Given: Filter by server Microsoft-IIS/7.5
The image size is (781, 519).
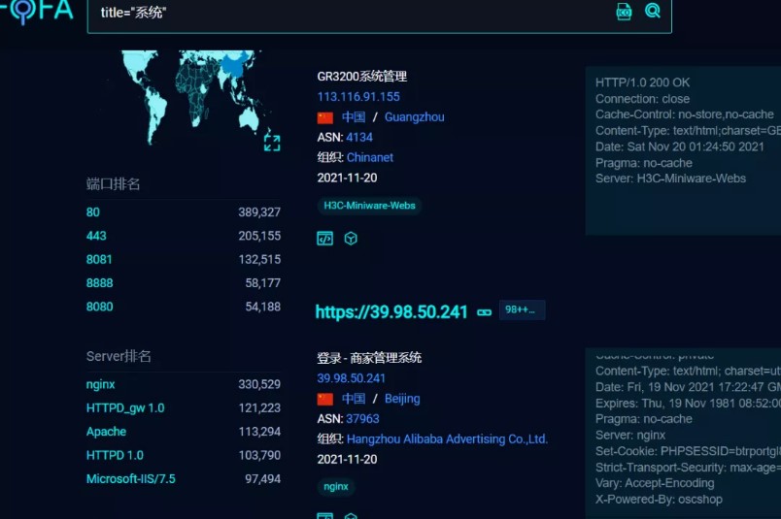Looking at the screenshot, I should [131, 478].
